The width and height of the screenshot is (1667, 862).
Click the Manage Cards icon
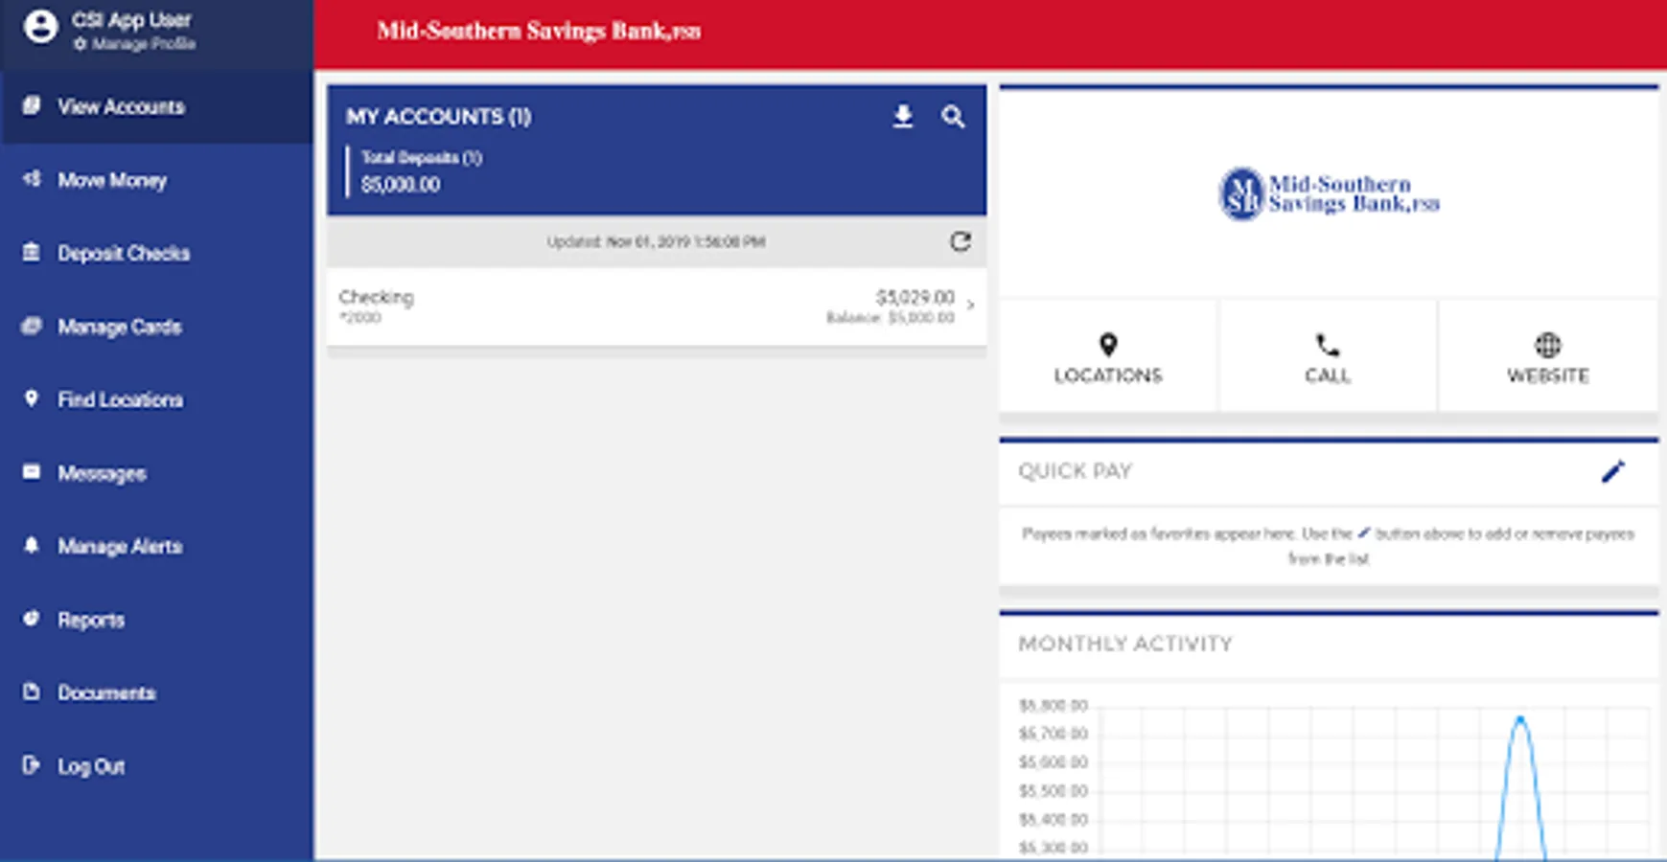[32, 326]
